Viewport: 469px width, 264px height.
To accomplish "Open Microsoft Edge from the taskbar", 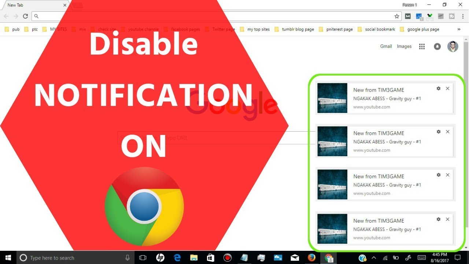I will (177, 257).
